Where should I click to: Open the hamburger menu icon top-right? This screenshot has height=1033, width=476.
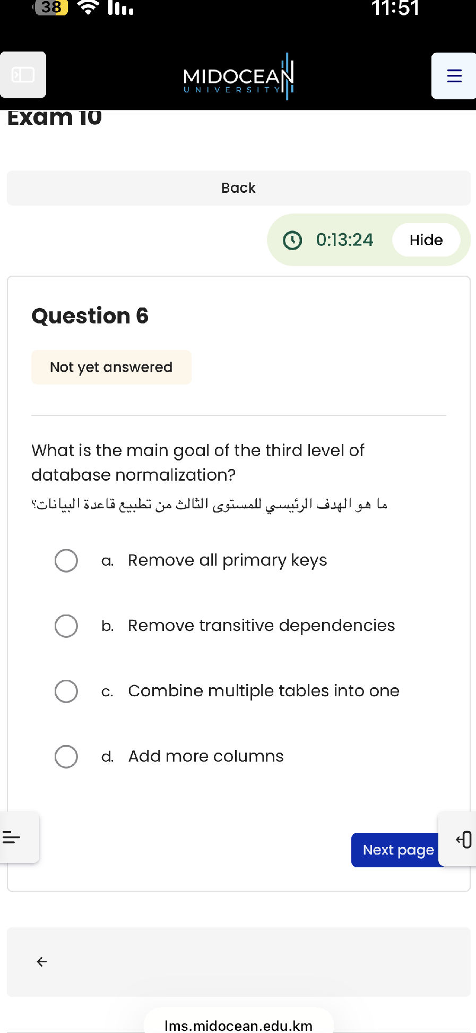click(454, 75)
